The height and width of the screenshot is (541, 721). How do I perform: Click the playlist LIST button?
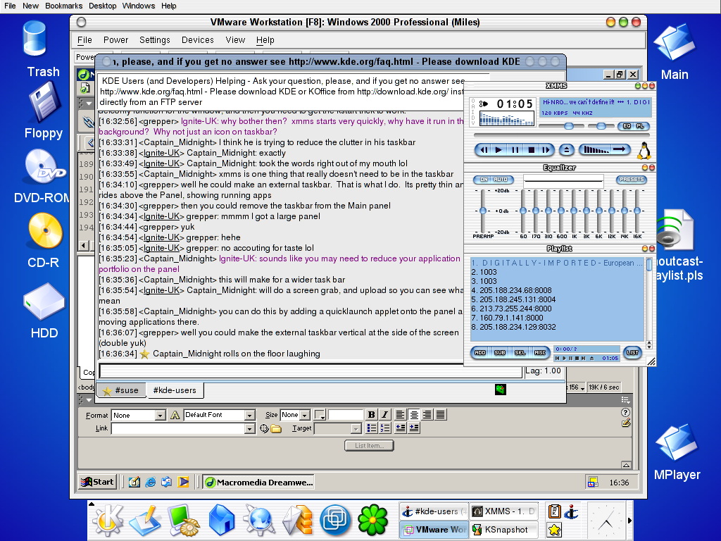pyautogui.click(x=632, y=352)
